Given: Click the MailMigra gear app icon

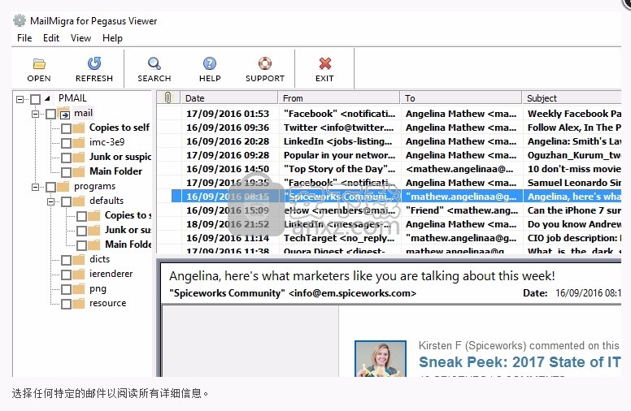Looking at the screenshot, I should [x=20, y=20].
